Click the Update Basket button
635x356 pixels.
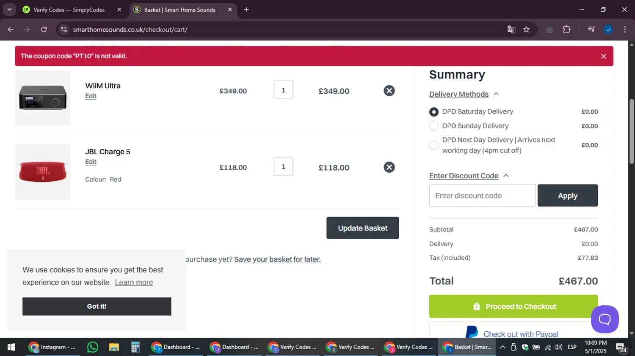(x=363, y=228)
